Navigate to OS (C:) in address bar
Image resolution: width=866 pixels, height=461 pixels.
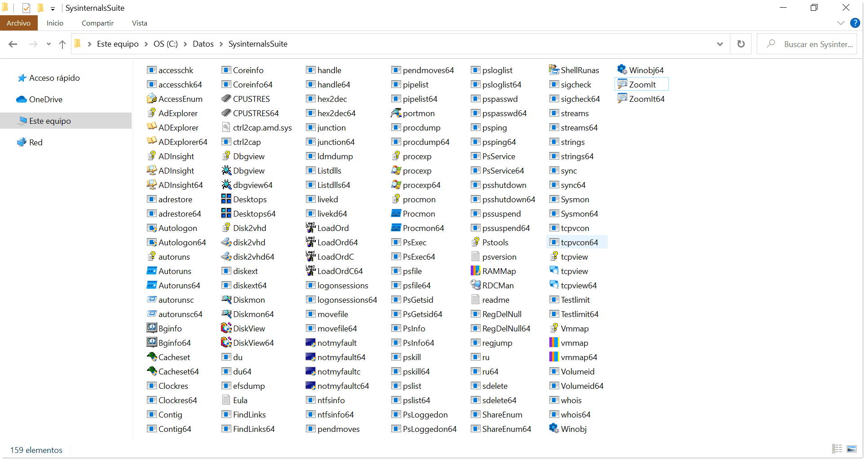point(166,44)
